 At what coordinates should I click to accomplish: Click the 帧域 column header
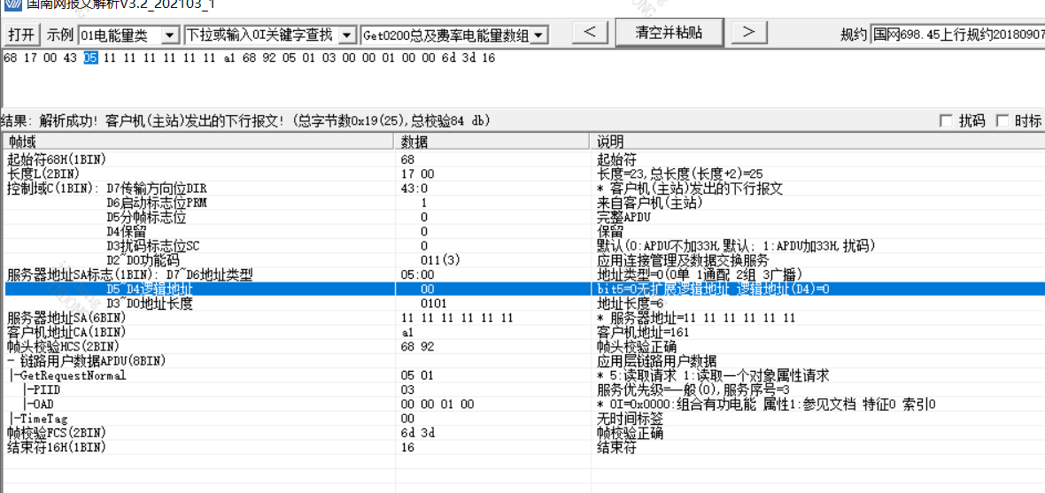pyautogui.click(x=198, y=142)
